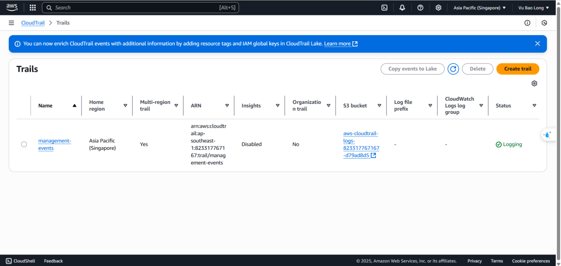Open the Vu Bao Long account menu
This screenshot has width=561, height=266.
click(x=534, y=8)
